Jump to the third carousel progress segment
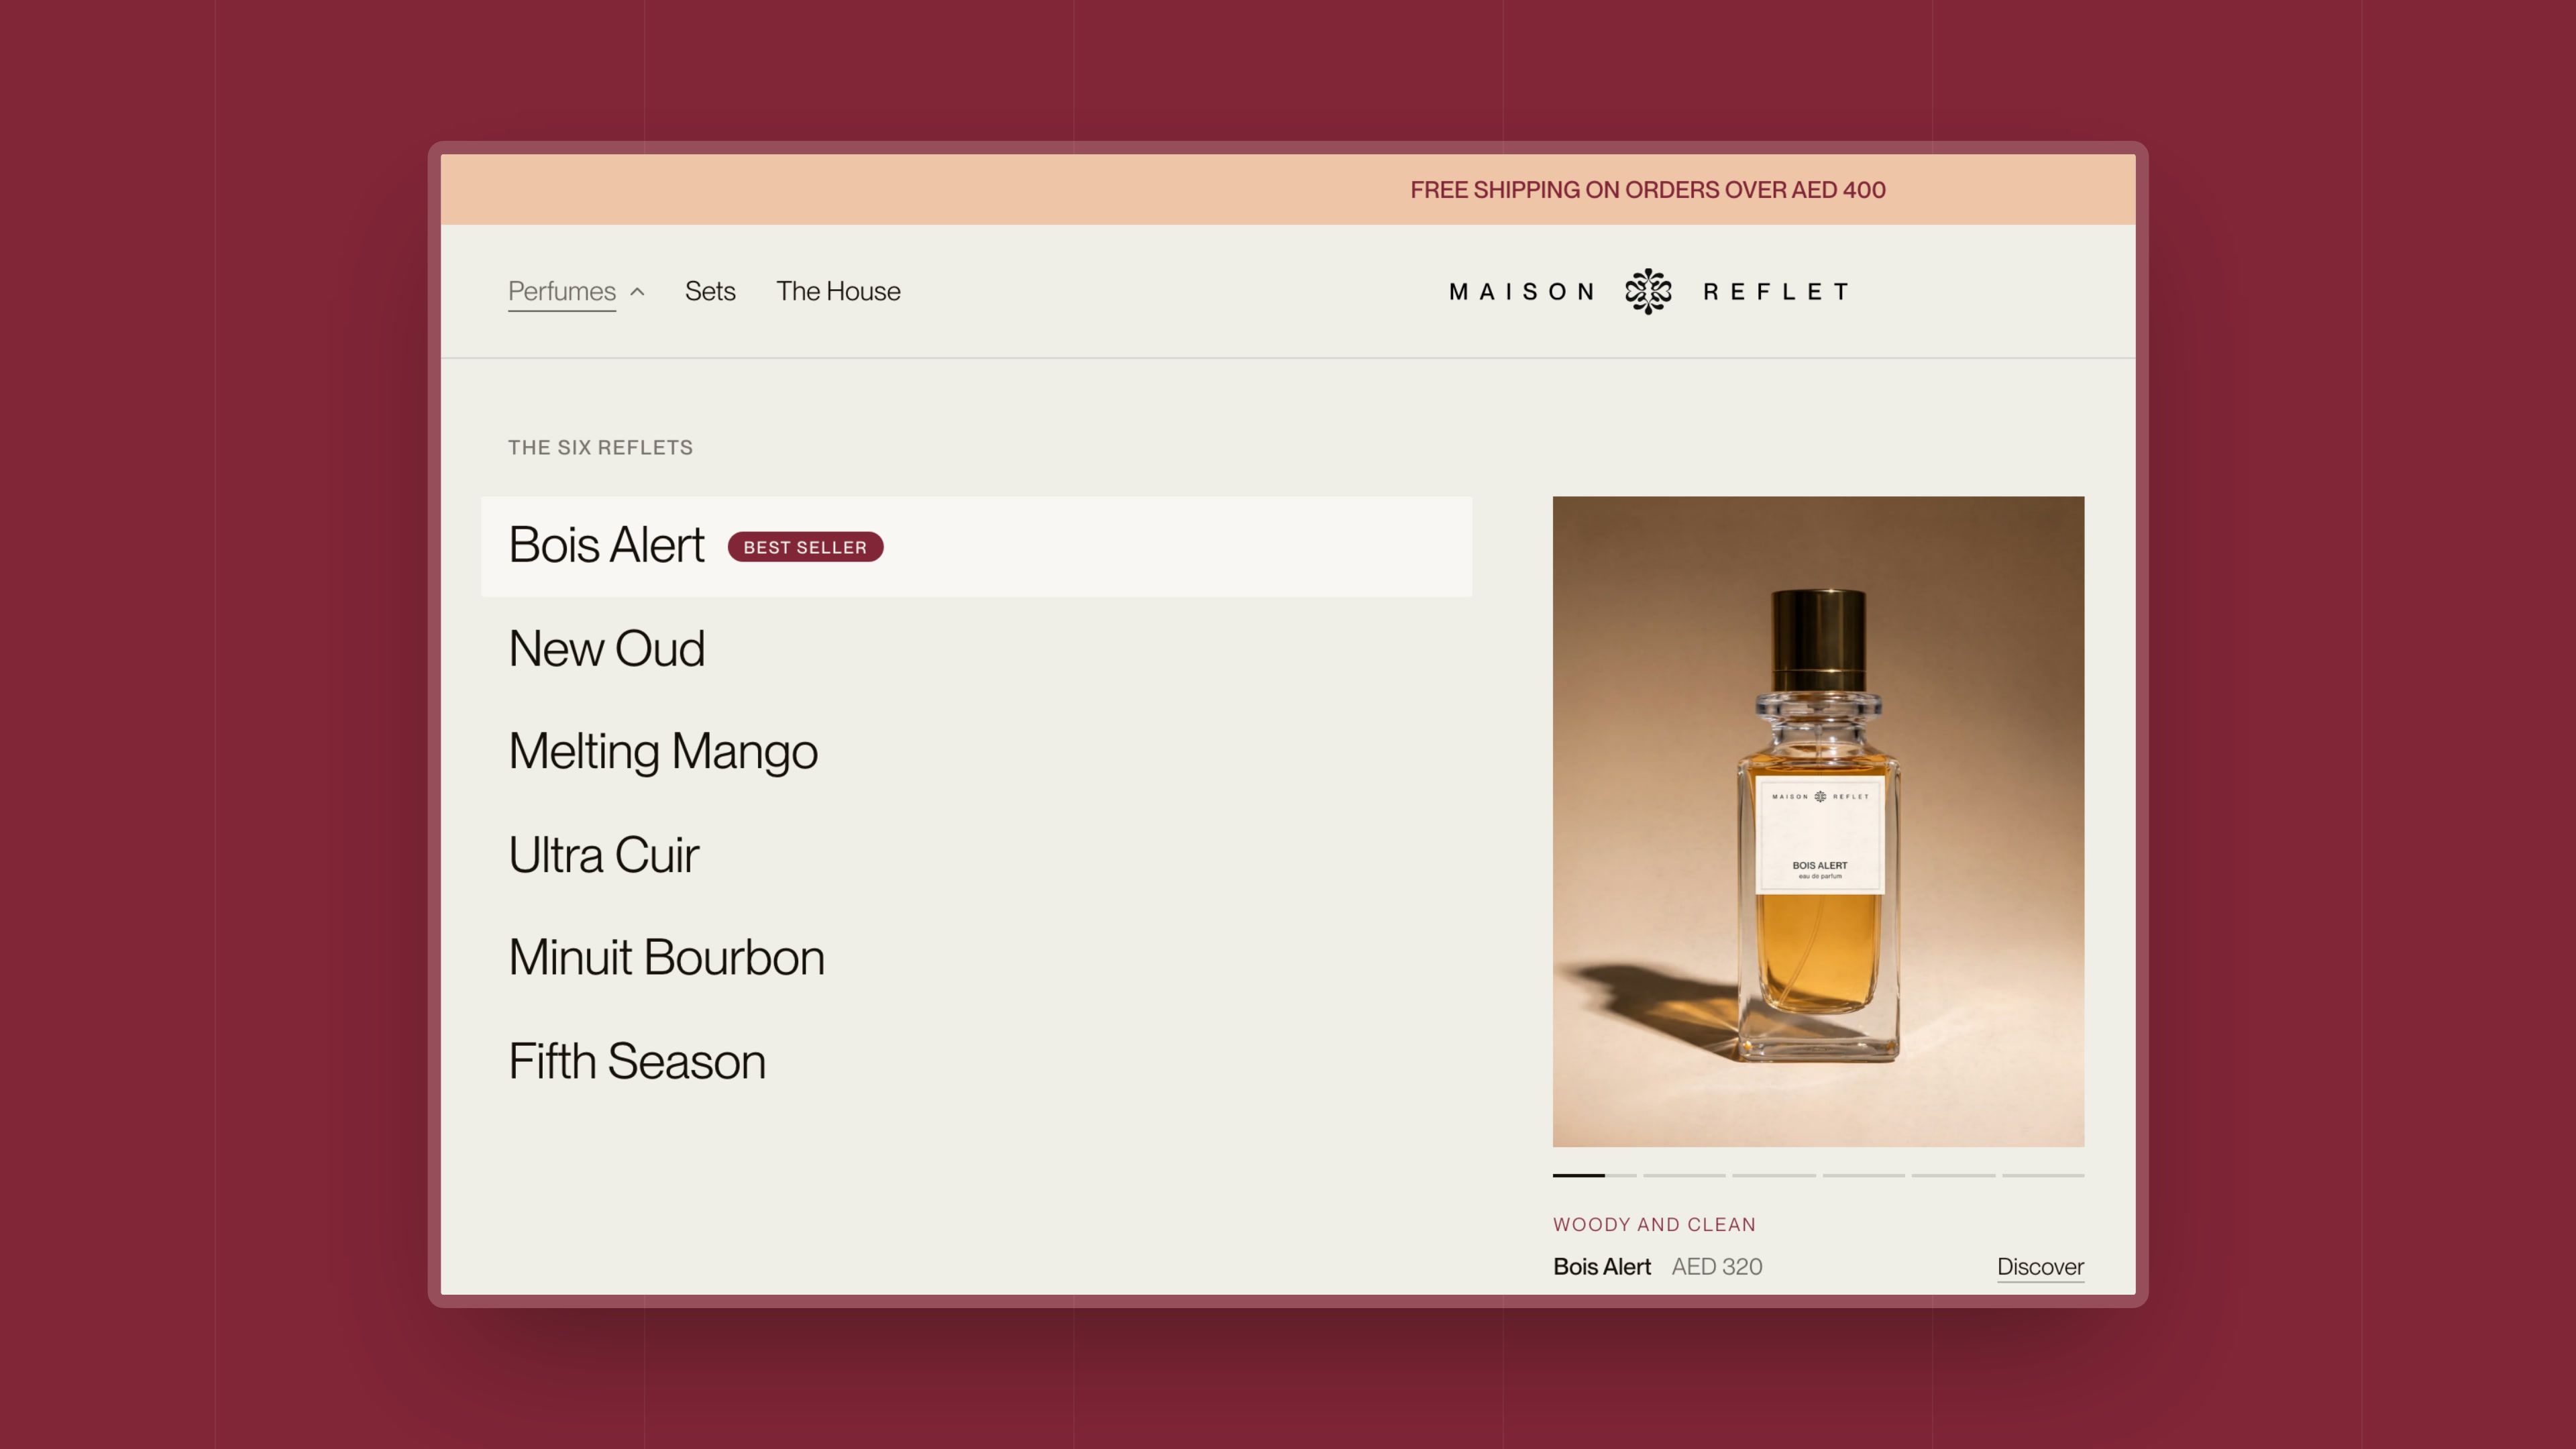 coord(1774,1176)
